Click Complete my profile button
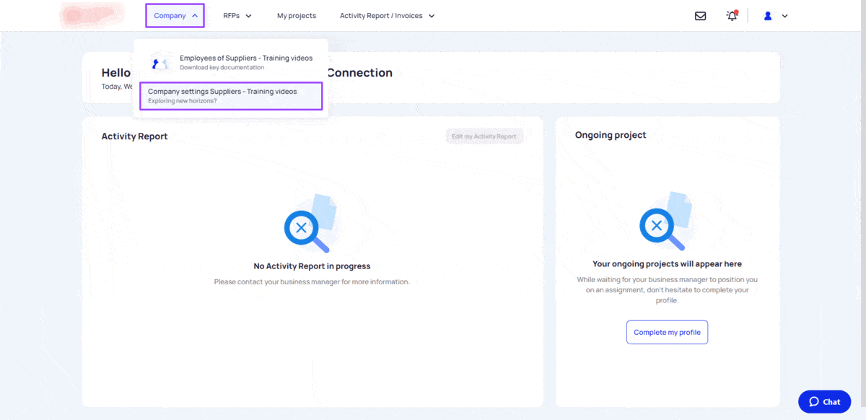The image size is (866, 420). pyautogui.click(x=668, y=333)
